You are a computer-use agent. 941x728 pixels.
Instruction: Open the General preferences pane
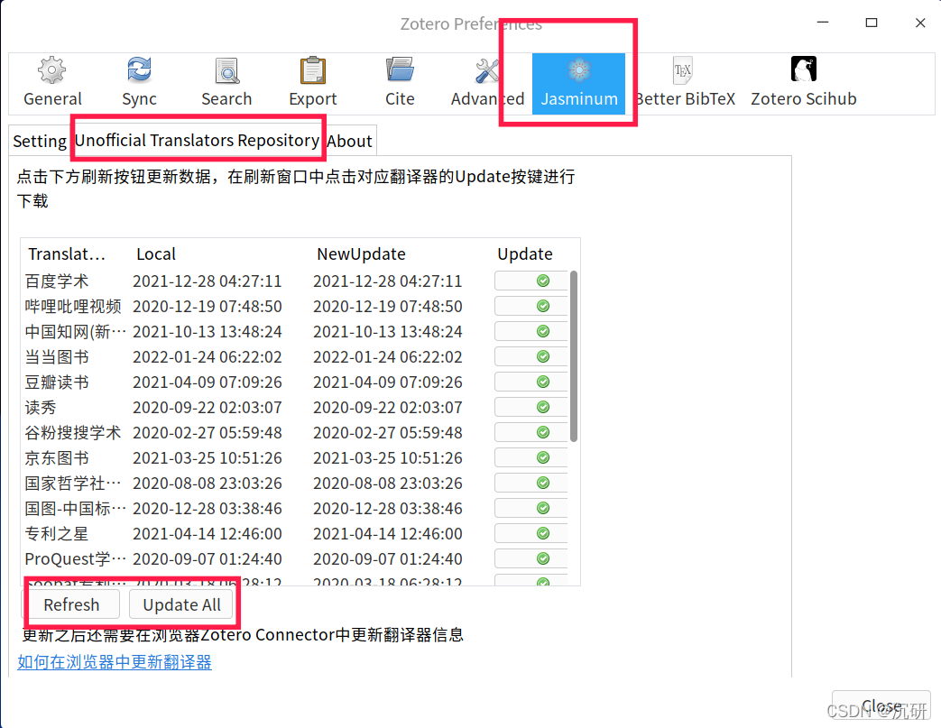[52, 83]
